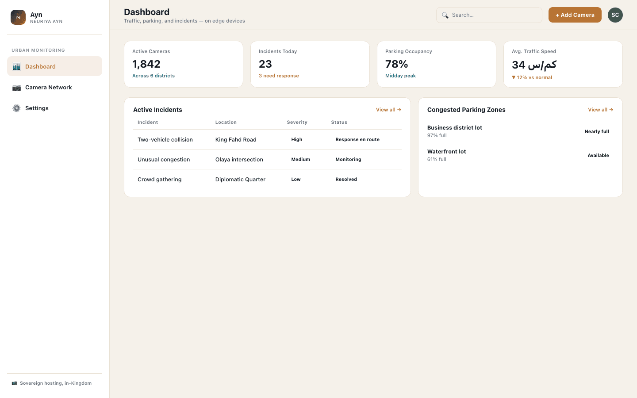The image size is (637, 398).
Task: Click the Location column header
Action: coord(226,122)
